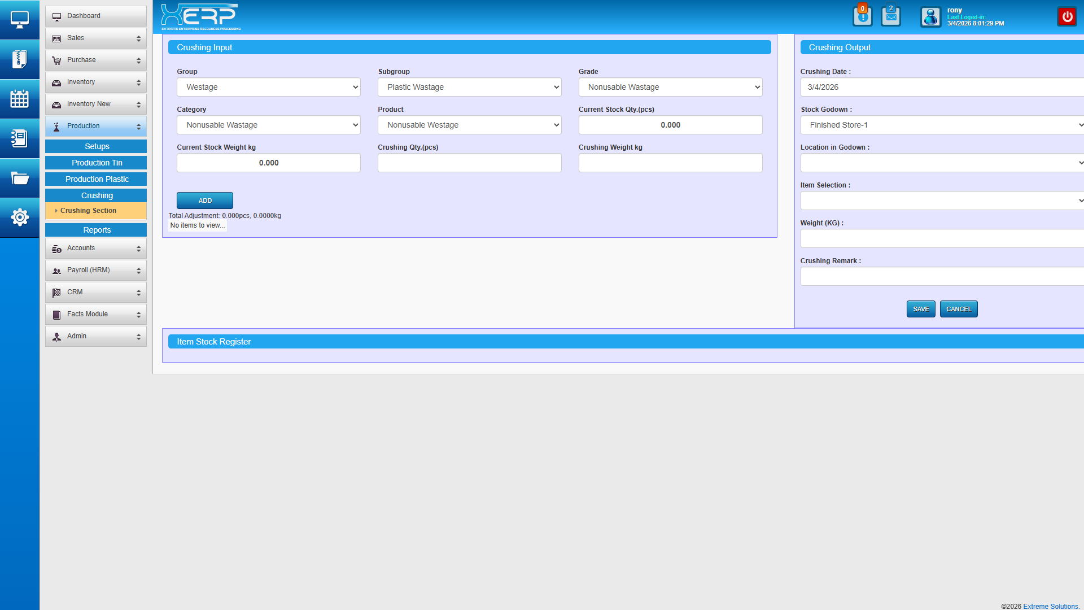
Task: Click the notebook icon in left strip
Action: click(x=20, y=138)
